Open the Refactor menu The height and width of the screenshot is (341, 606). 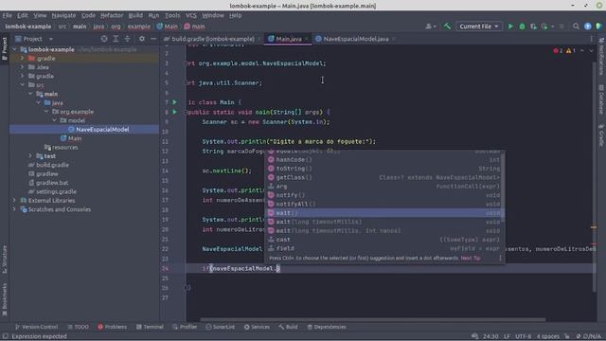(x=112, y=15)
